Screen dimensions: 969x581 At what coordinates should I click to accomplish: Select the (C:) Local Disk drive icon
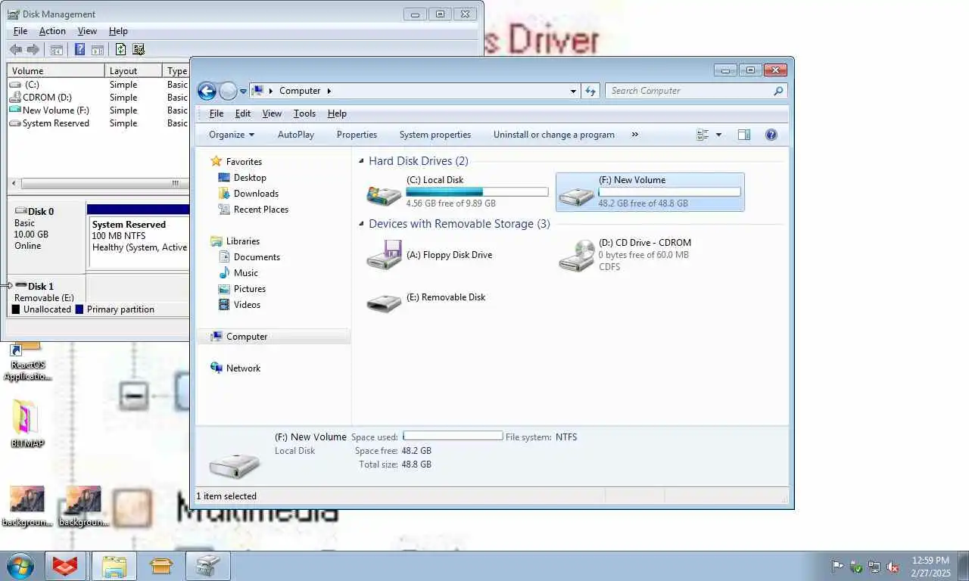tap(384, 194)
